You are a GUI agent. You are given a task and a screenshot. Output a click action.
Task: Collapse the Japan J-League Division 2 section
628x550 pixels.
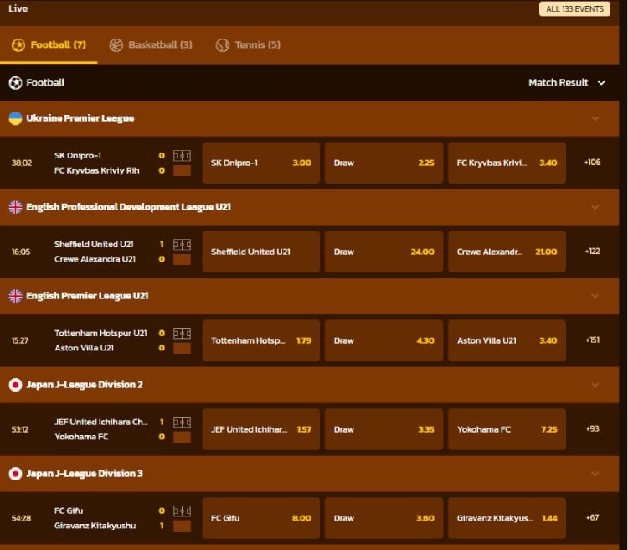coord(595,385)
